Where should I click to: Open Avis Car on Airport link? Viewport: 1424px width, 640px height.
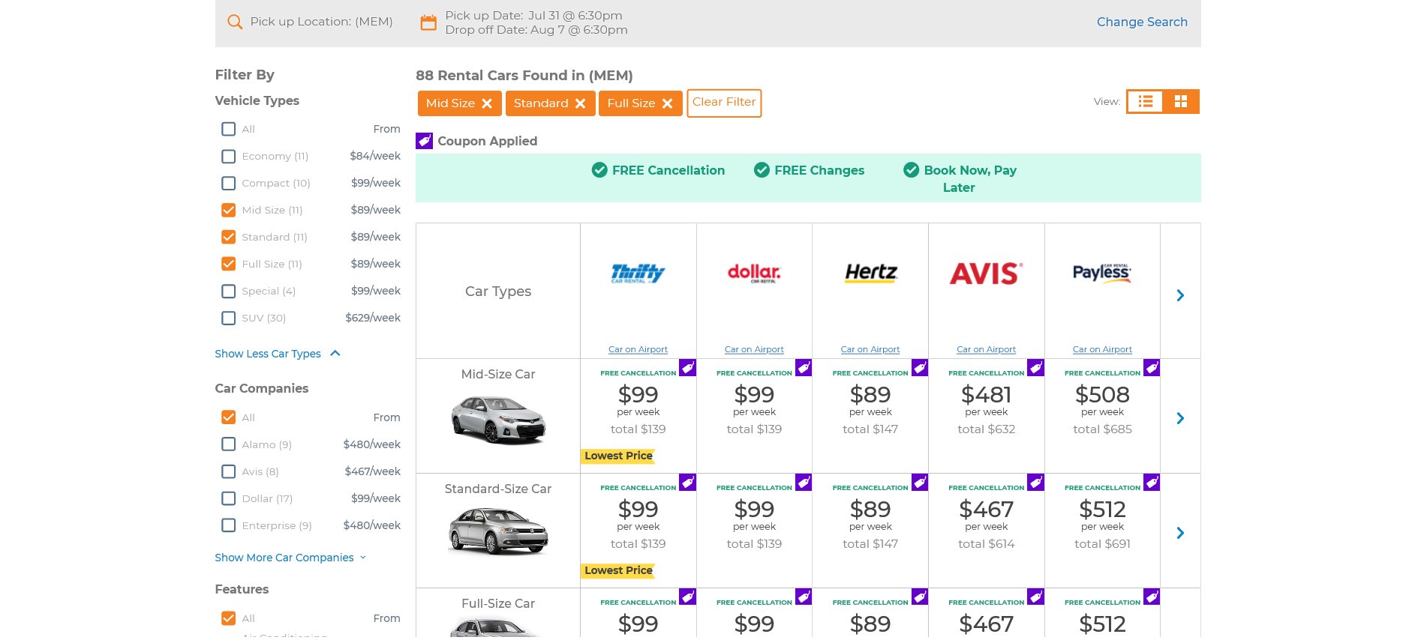coord(986,349)
